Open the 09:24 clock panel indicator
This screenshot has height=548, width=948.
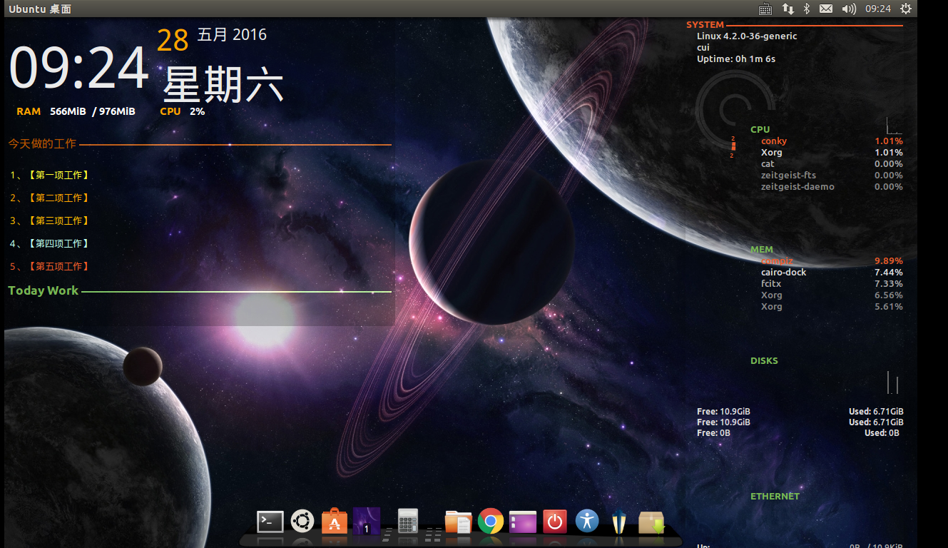[878, 9]
